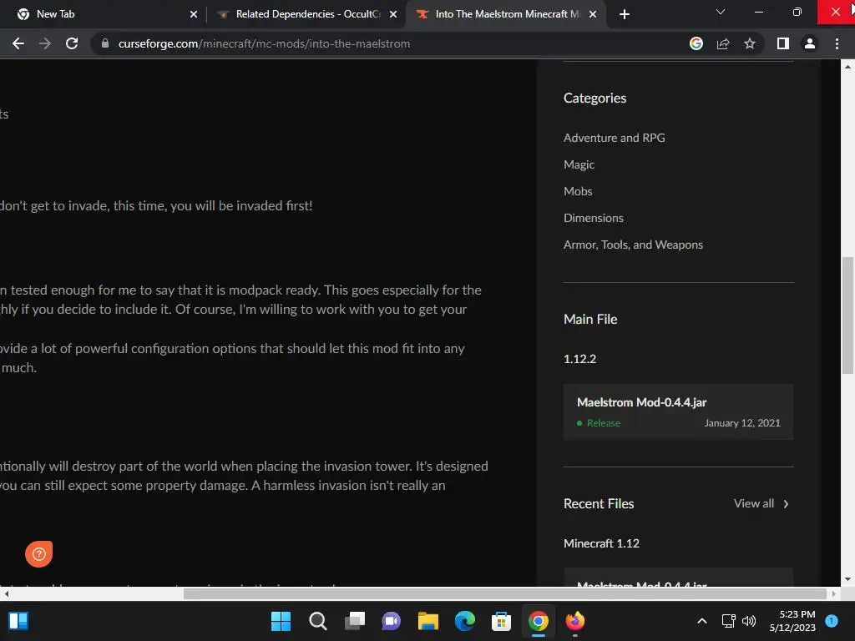Screen dimensions: 855x641
Task: Click the 1.12.2 version text
Action: pos(579,359)
